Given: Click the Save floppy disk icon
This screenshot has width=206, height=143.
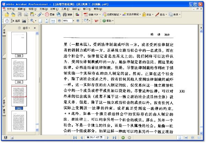Looking at the screenshot, I should coord(20,14).
